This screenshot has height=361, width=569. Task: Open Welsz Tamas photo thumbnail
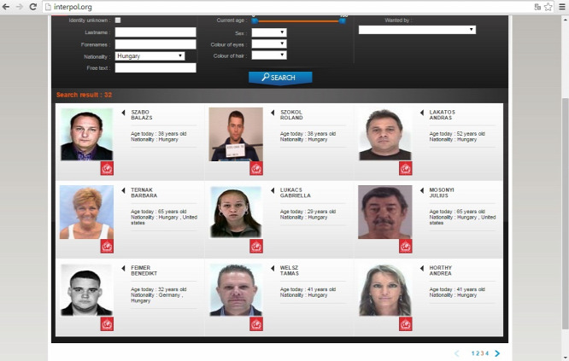[236, 289]
